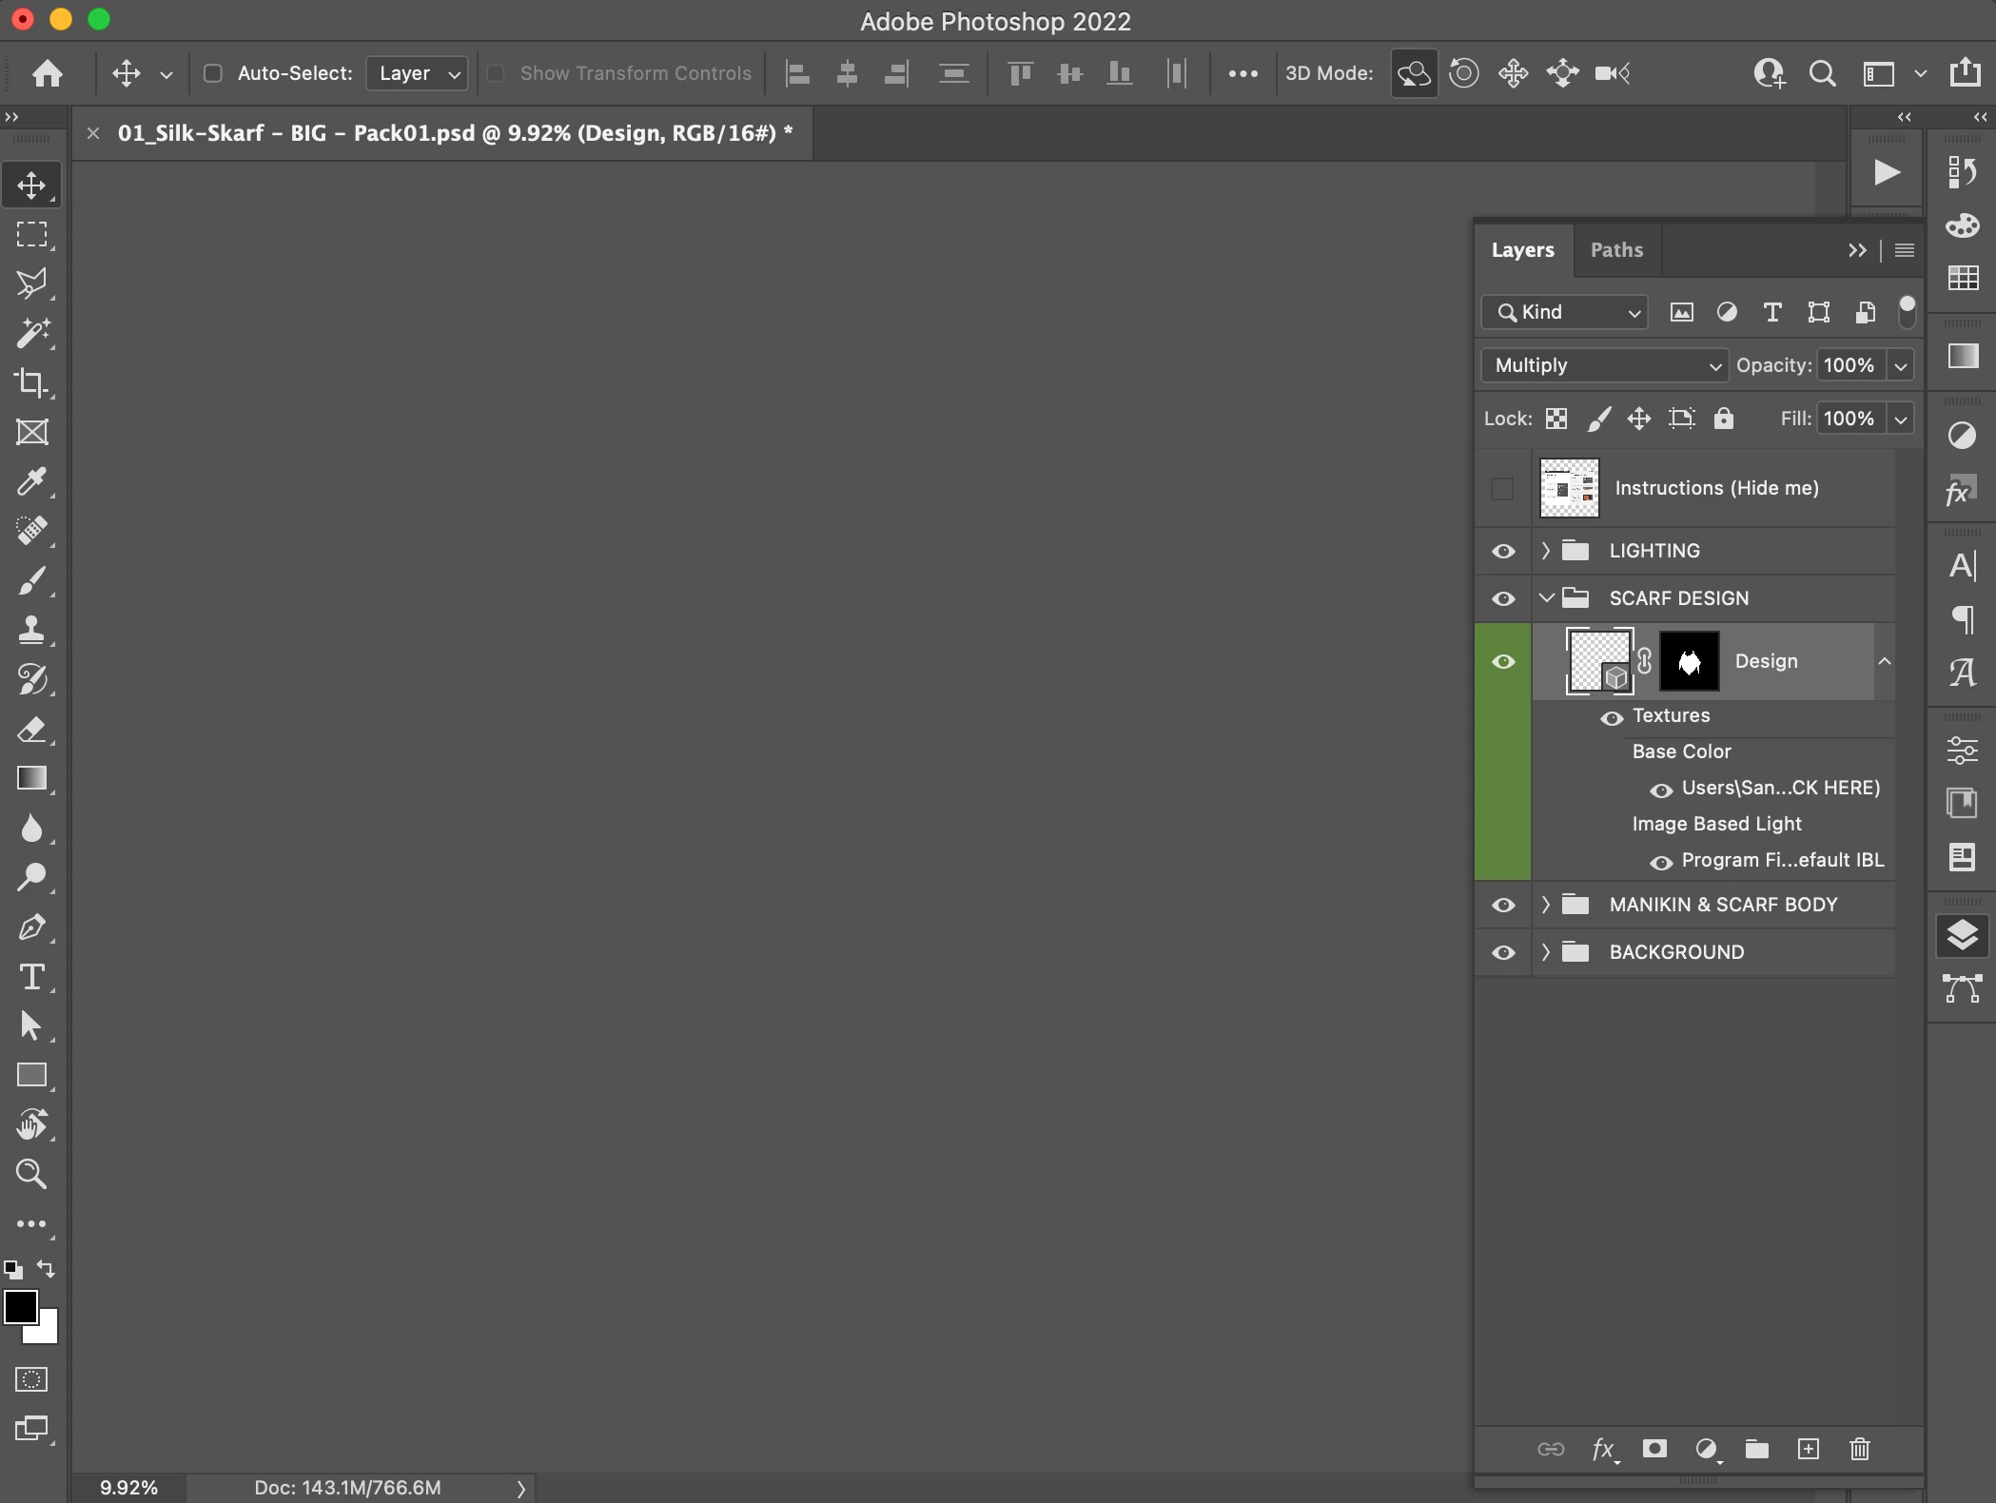Viewport: 1996px width, 1503px height.
Task: Select the Magic Wand tool
Action: 31,333
